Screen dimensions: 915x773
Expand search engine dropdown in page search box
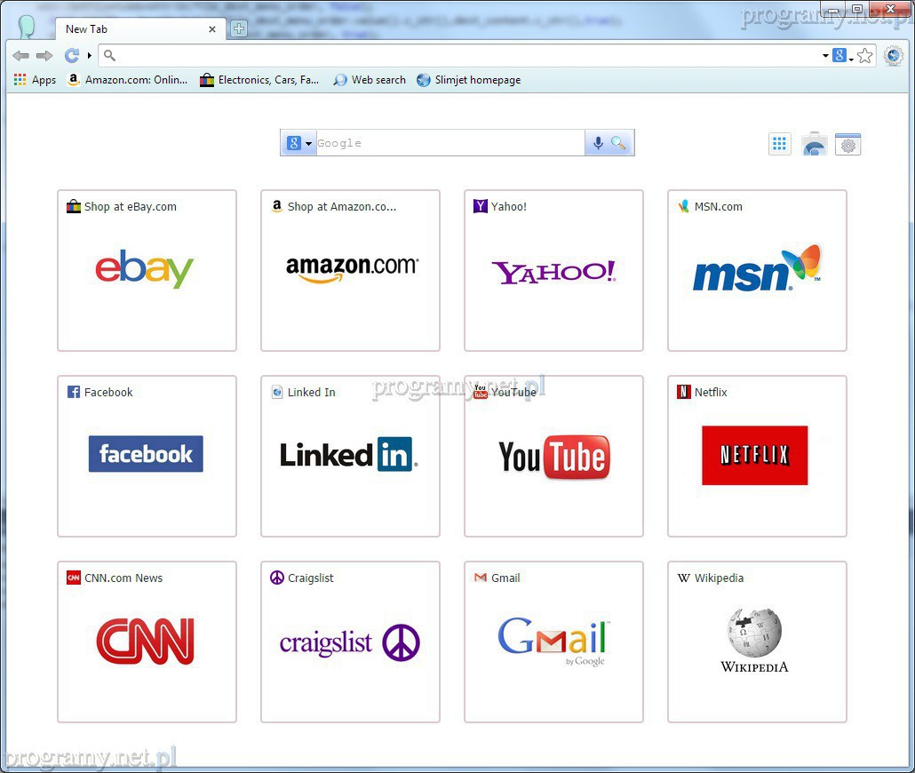click(x=298, y=143)
